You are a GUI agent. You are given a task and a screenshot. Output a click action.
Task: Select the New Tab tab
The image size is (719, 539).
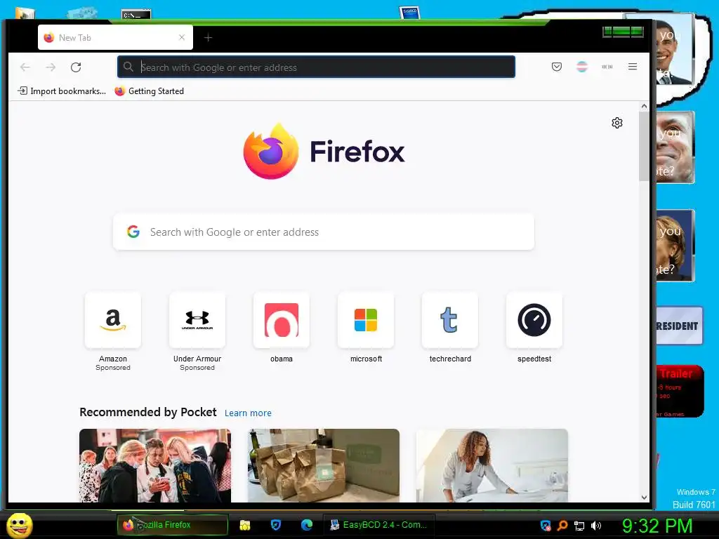(115, 38)
